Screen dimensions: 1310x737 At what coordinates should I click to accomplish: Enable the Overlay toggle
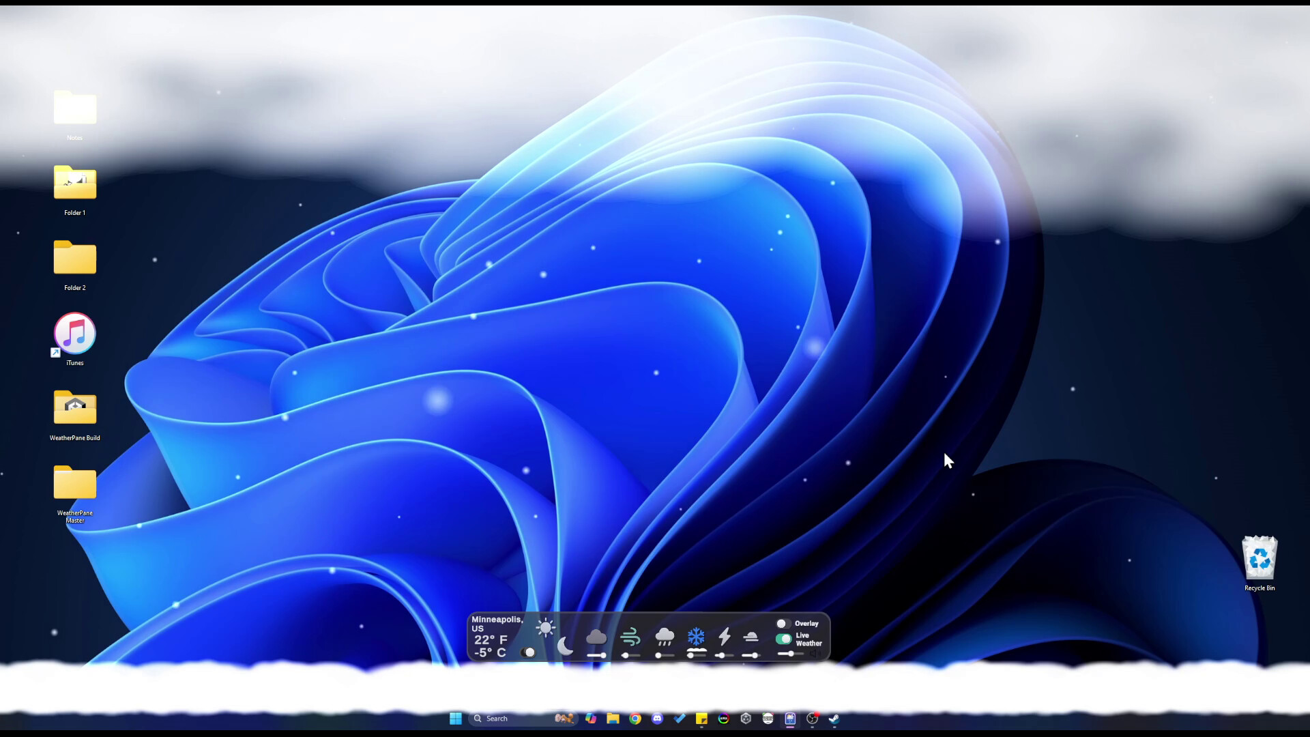click(783, 623)
